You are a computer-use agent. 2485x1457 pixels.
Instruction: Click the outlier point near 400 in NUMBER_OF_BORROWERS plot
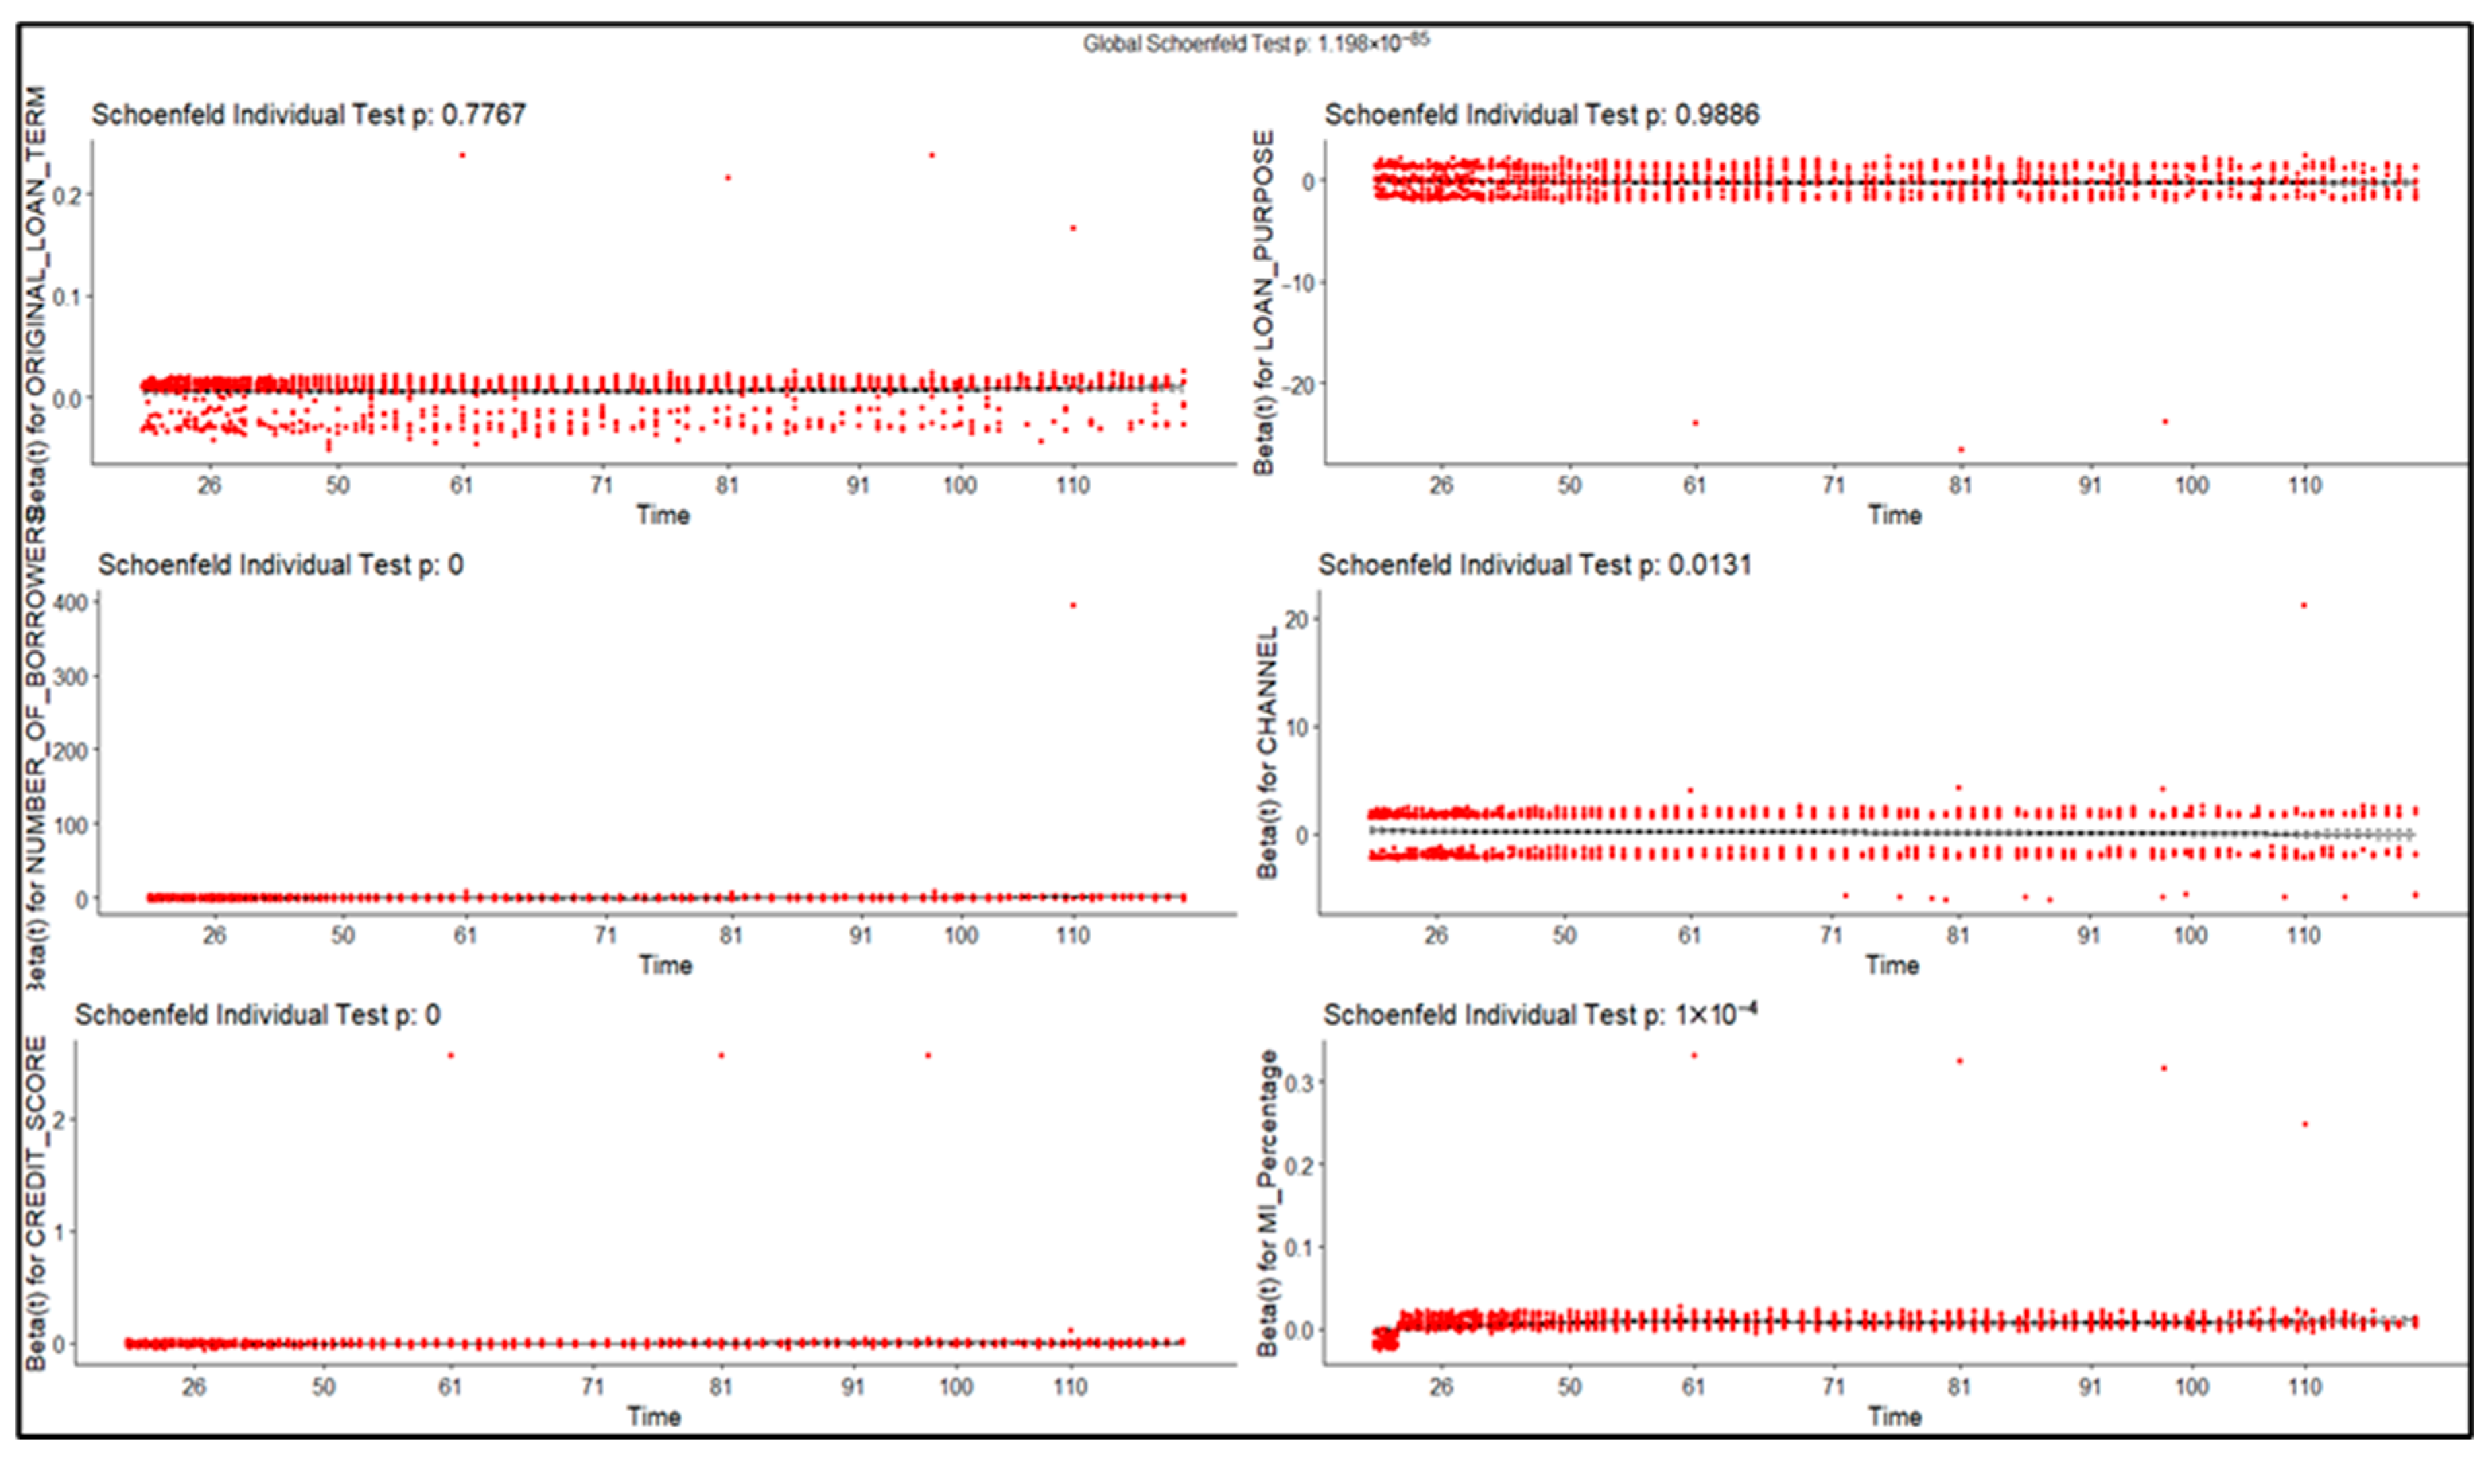pyautogui.click(x=1073, y=605)
